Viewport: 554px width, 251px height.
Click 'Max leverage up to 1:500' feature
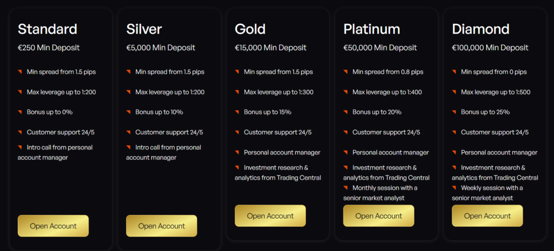[496, 92]
